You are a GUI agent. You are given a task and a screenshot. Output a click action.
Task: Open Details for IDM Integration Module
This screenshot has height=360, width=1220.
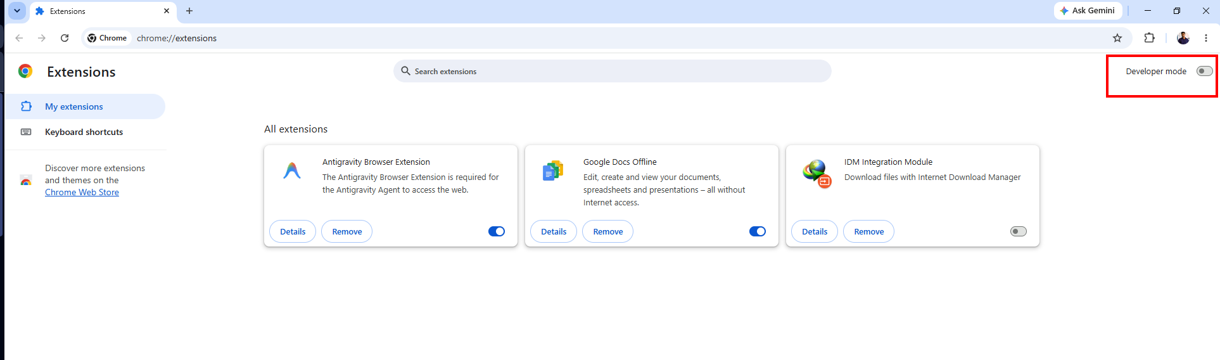[x=815, y=231]
